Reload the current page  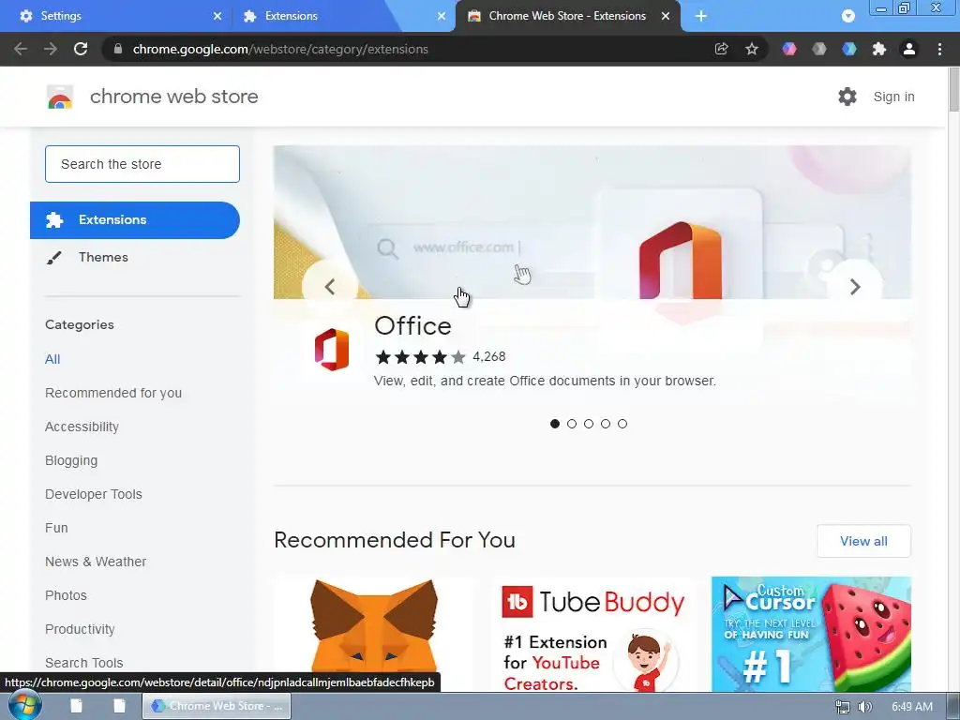[81, 49]
